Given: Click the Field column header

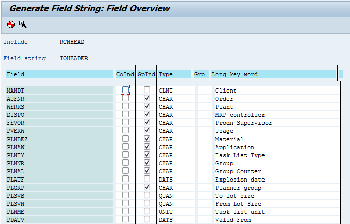Looking at the screenshot, I should 59,74.
